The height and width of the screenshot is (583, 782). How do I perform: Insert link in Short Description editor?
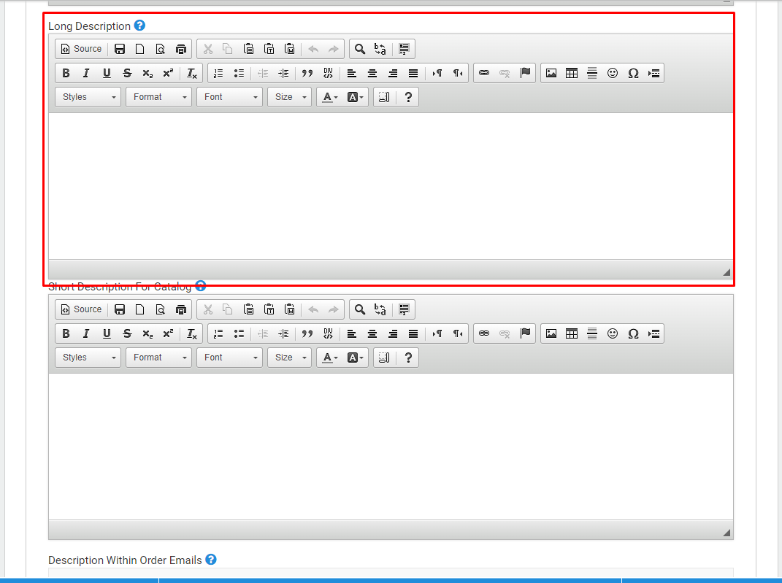click(x=484, y=334)
